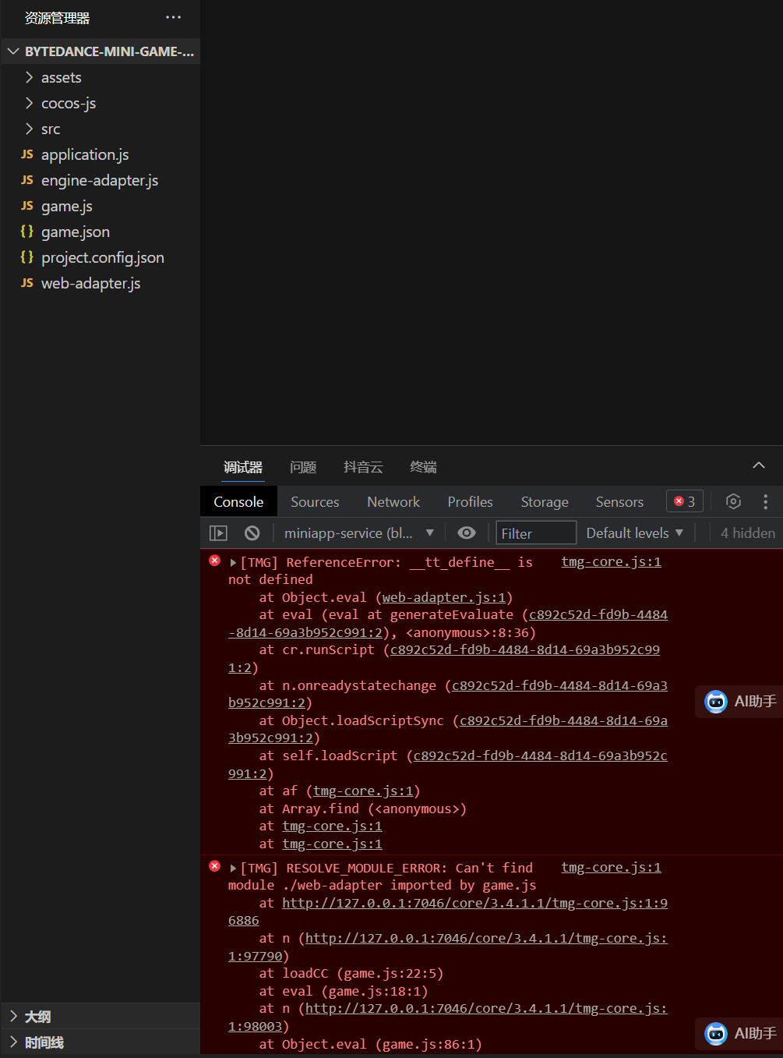Image resolution: width=783 pixels, height=1058 pixels.
Task: Open project.config.json file
Action: [103, 257]
